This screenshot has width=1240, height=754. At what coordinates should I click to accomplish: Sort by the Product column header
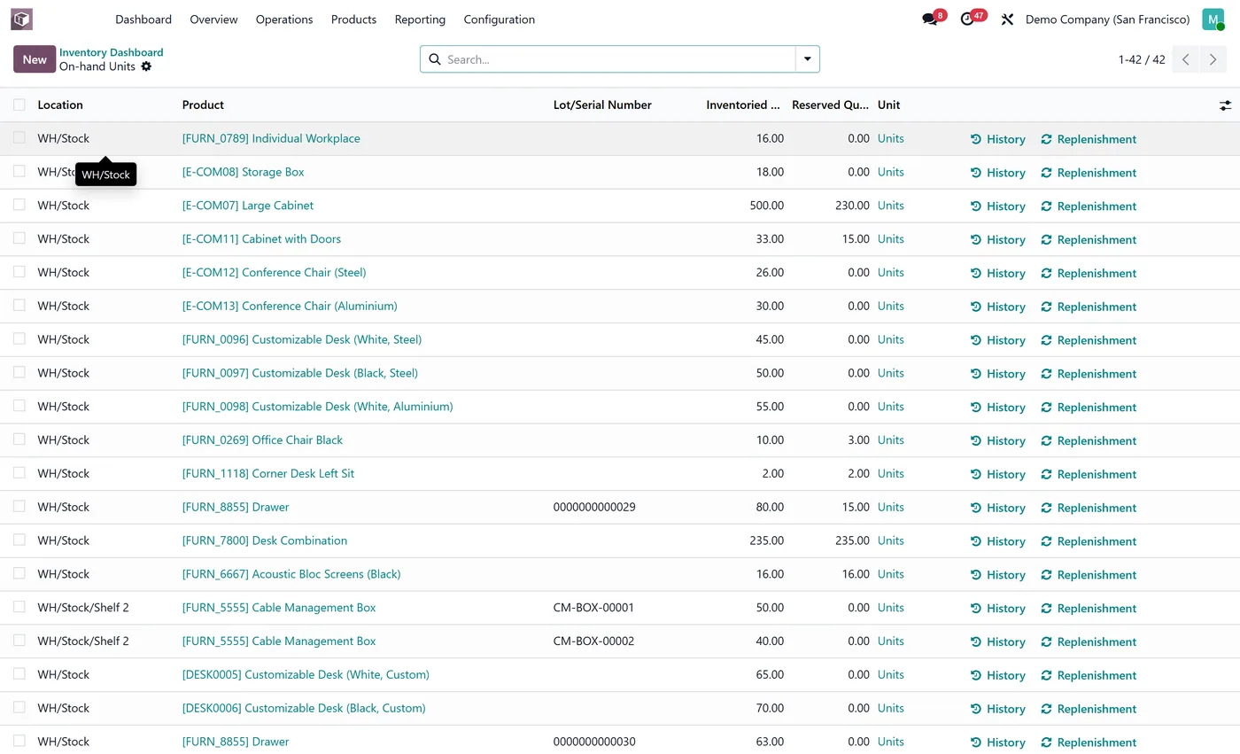click(x=203, y=105)
